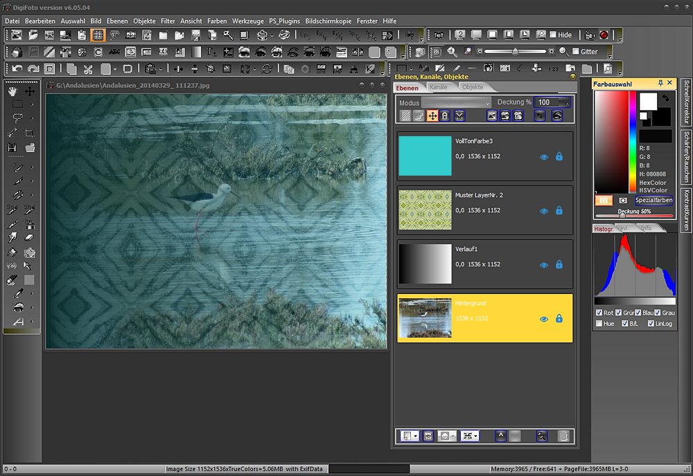
Task: Click the key icon in top toolbar
Action: (227, 35)
